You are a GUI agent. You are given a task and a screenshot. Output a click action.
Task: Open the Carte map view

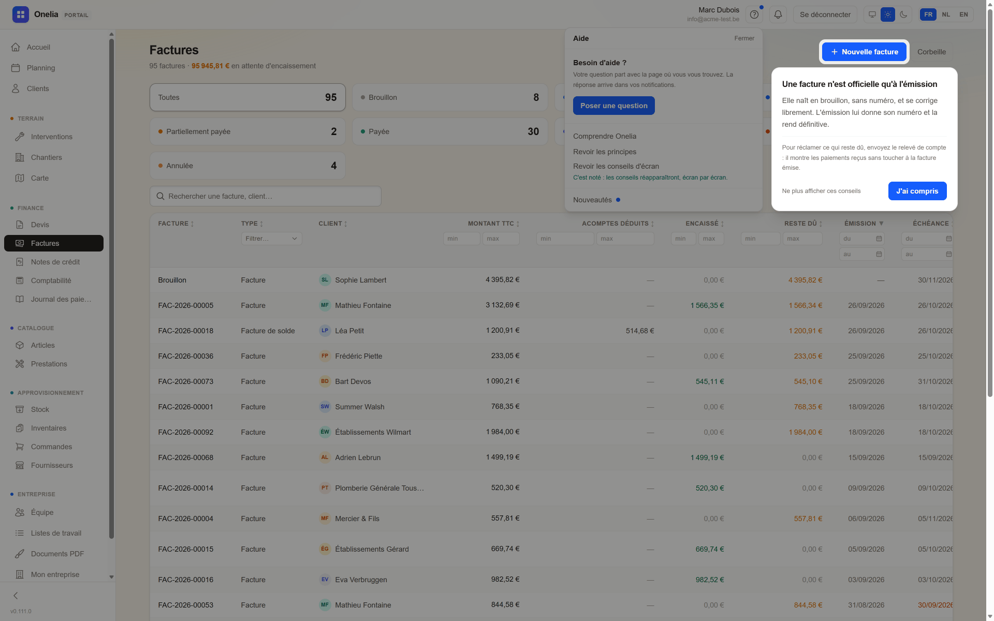(54, 178)
